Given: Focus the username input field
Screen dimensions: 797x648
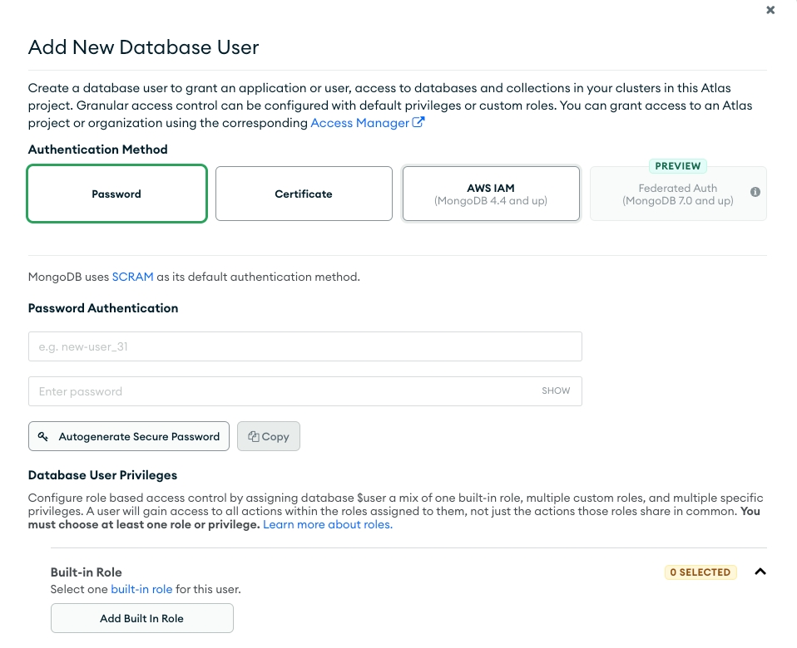Looking at the screenshot, I should (304, 346).
